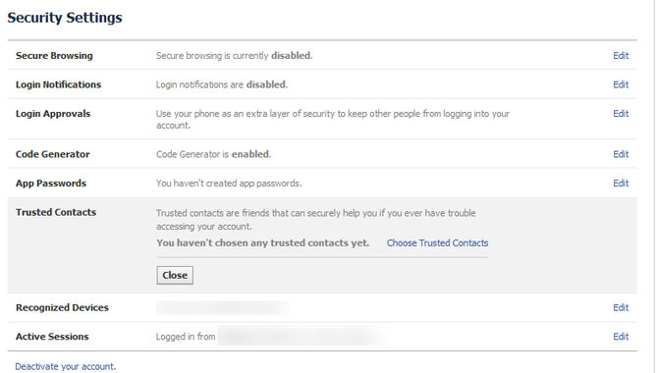
Task: Collapse the Trusted Contacts row label
Action: 56,212
